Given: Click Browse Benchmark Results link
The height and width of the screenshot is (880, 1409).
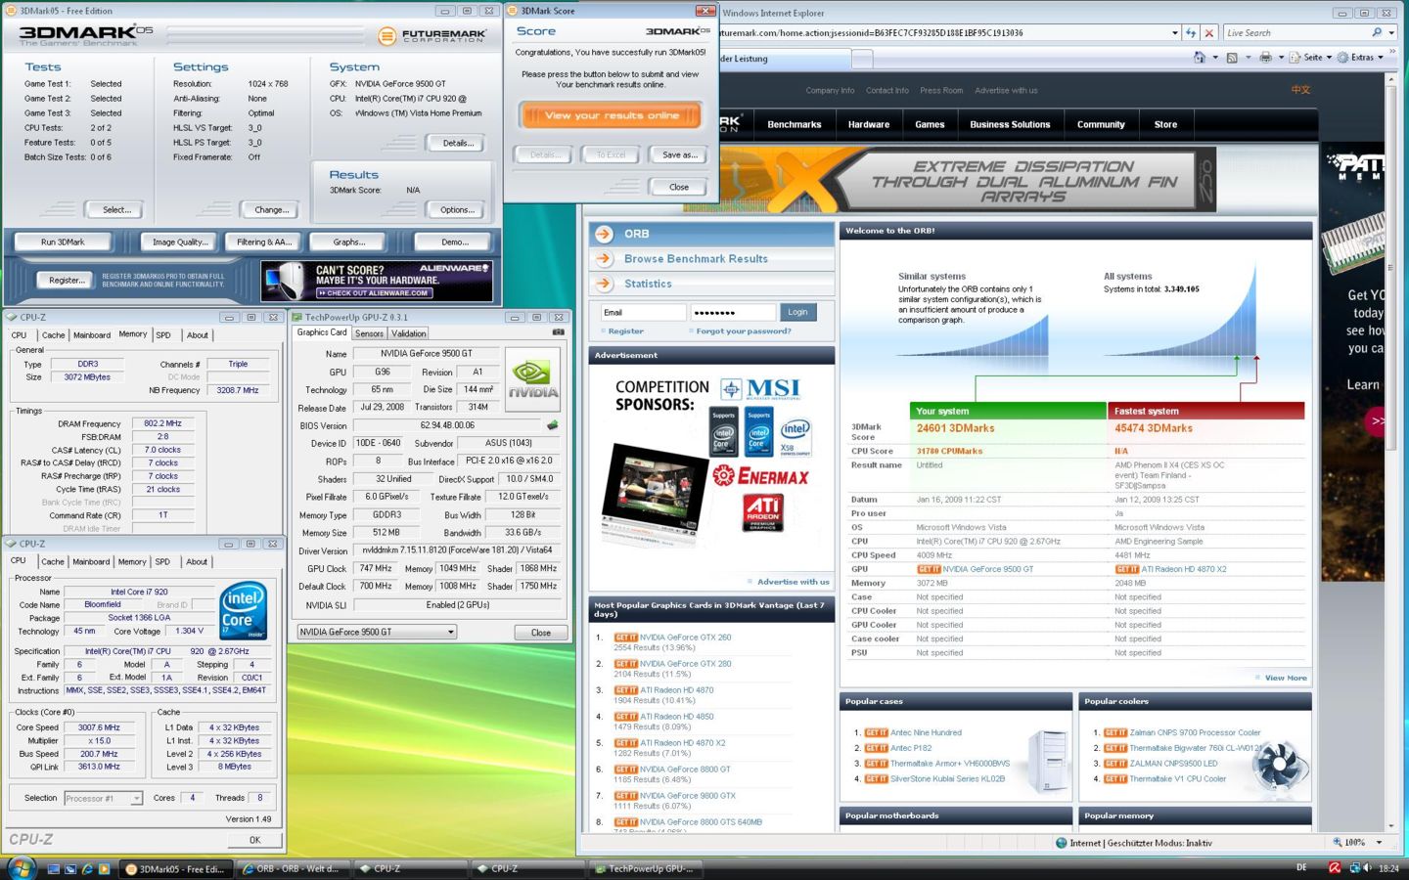Looking at the screenshot, I should tap(696, 259).
